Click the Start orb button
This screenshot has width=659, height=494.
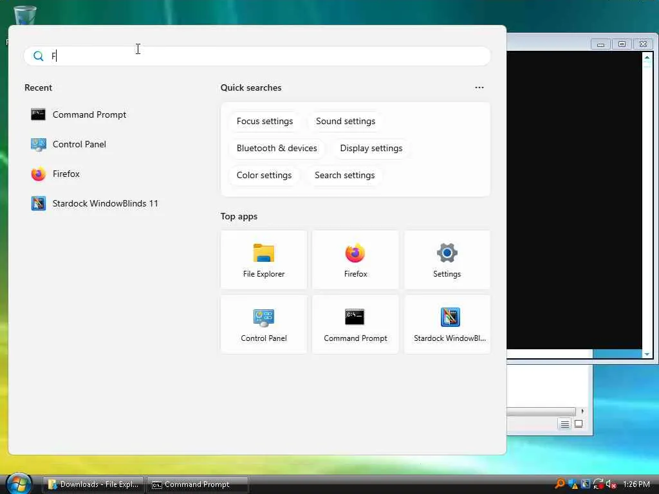19,484
